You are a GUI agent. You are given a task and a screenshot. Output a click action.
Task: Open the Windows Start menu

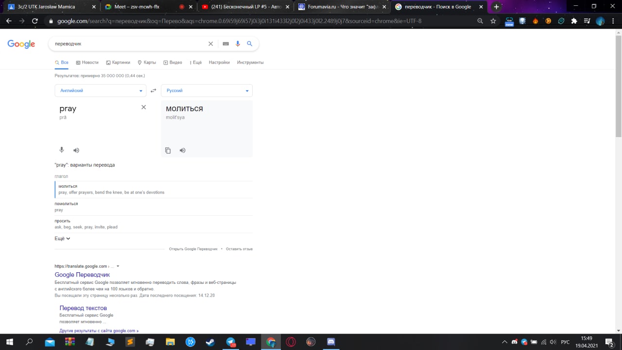[9, 342]
